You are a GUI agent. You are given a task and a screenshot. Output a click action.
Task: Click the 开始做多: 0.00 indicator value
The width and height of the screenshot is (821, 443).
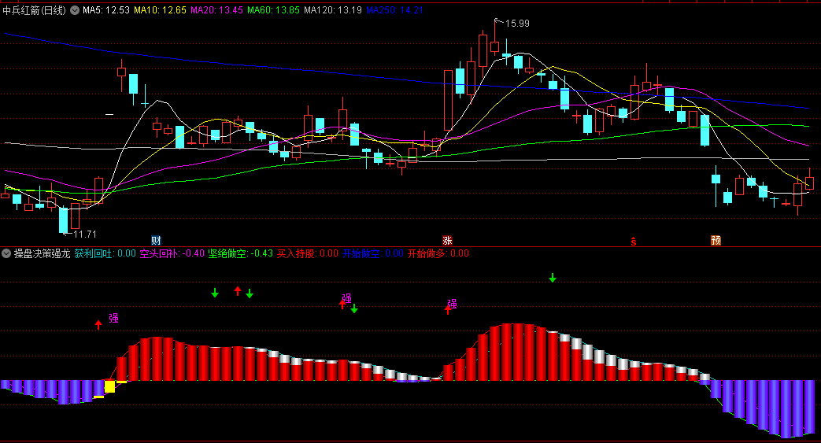(x=438, y=253)
